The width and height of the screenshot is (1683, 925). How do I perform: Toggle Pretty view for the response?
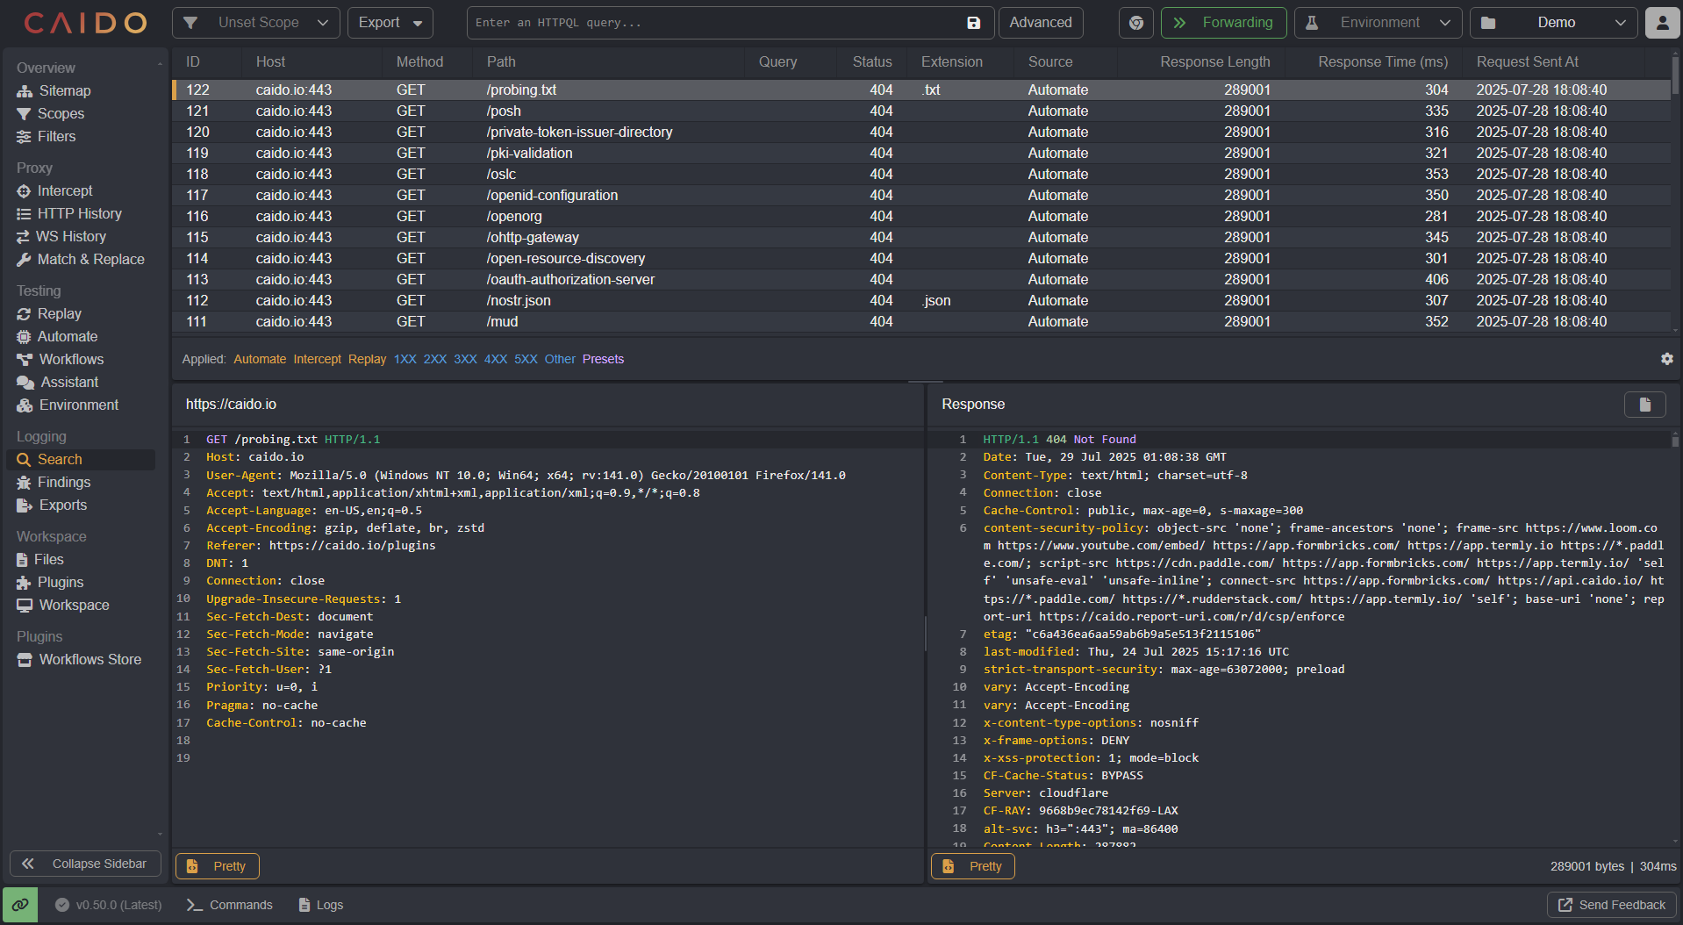tap(973, 866)
